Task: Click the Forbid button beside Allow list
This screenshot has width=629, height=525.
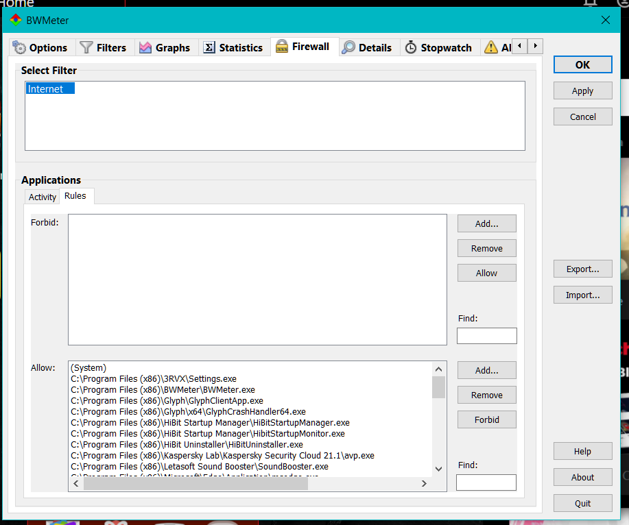Action: click(x=486, y=419)
